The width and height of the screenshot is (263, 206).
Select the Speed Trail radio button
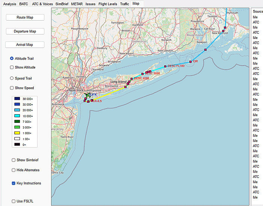[x=12, y=78]
